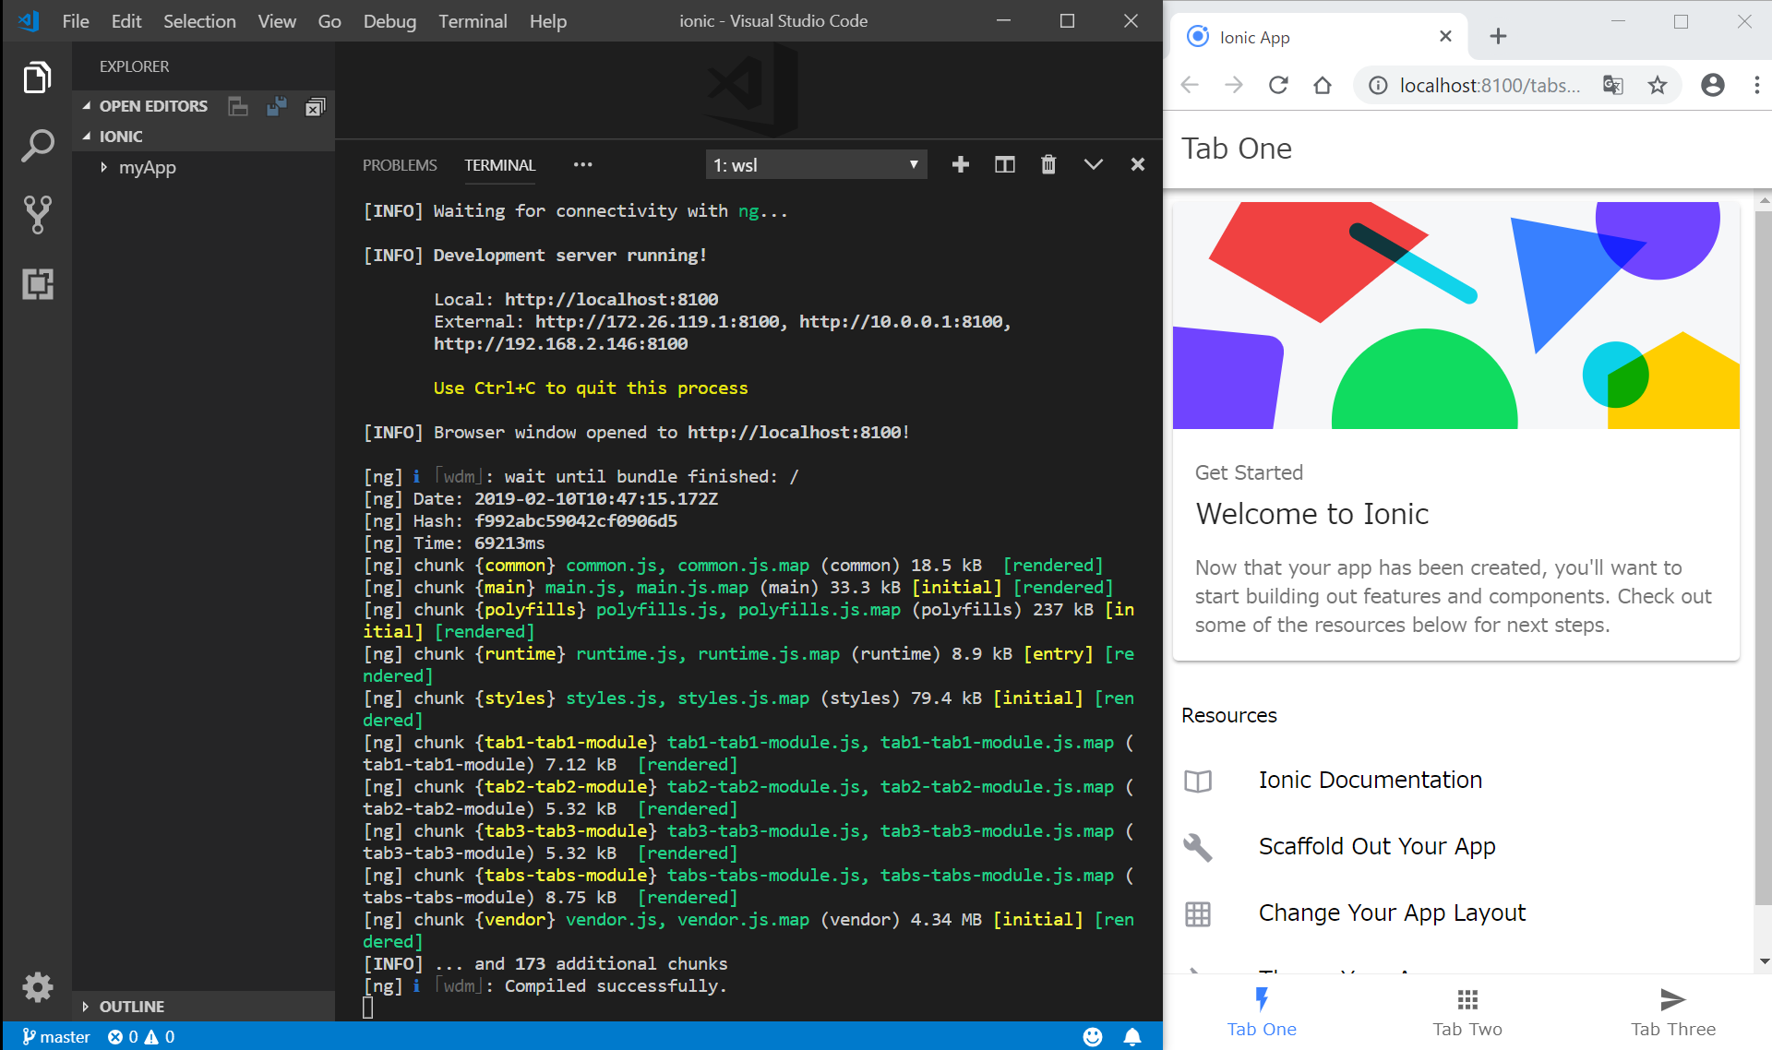Click the feedback smiley icon
Viewport: 1772px width, 1050px height.
1092,1036
